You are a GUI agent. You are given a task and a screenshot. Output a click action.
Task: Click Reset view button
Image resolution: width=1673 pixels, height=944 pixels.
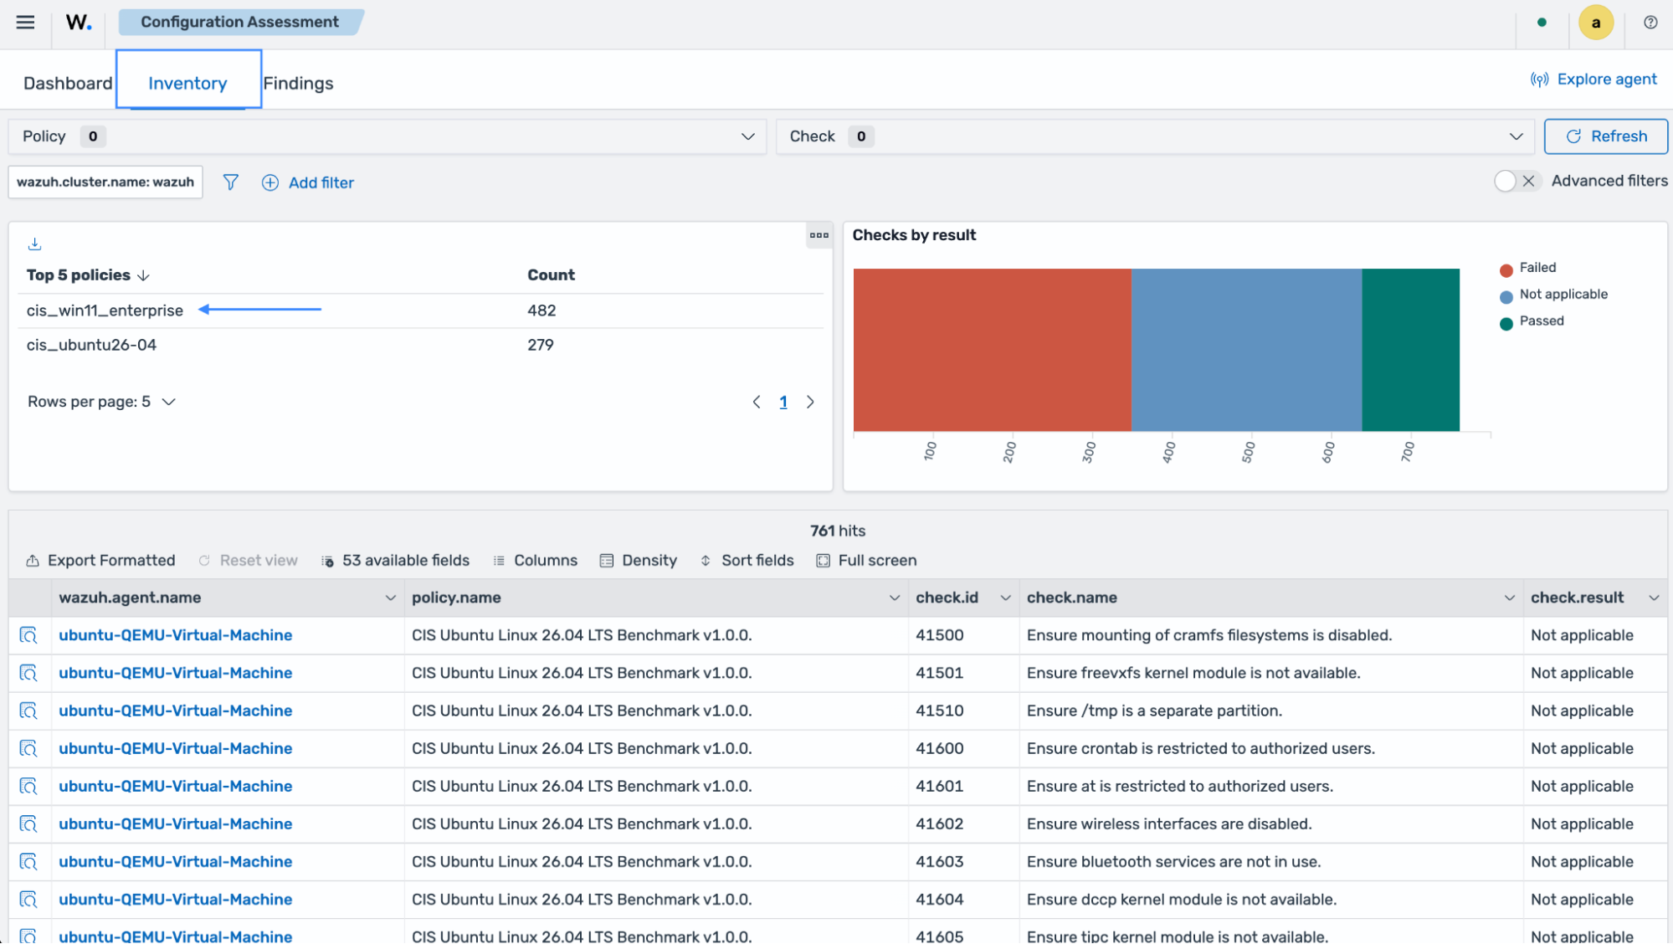tap(248, 561)
